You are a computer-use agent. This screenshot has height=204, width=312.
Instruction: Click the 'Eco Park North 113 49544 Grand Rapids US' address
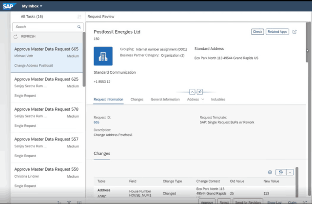(x=226, y=58)
